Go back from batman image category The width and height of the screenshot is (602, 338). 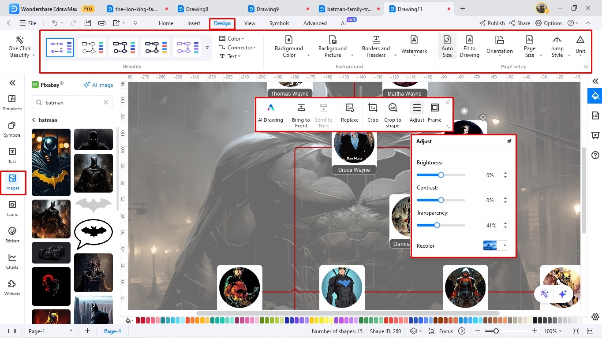click(x=34, y=120)
